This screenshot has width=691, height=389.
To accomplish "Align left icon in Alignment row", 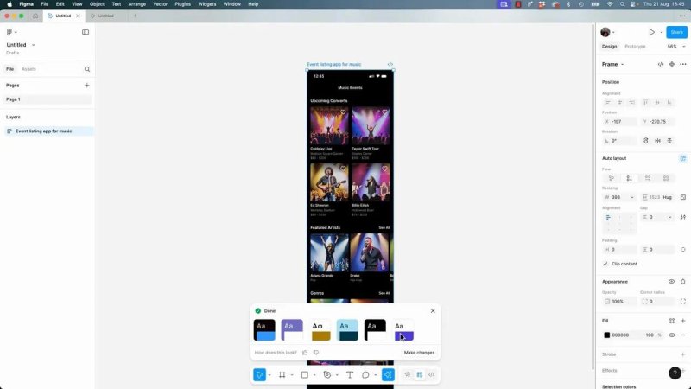I will click(x=608, y=102).
